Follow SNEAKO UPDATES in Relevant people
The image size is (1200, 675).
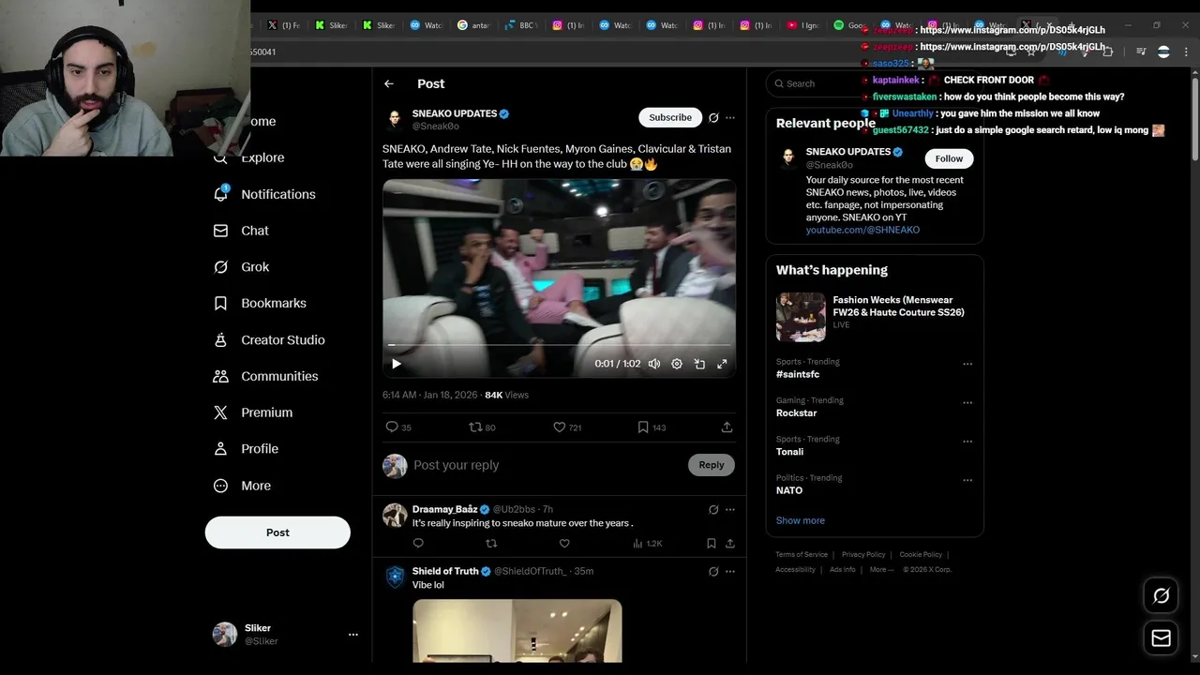click(949, 158)
